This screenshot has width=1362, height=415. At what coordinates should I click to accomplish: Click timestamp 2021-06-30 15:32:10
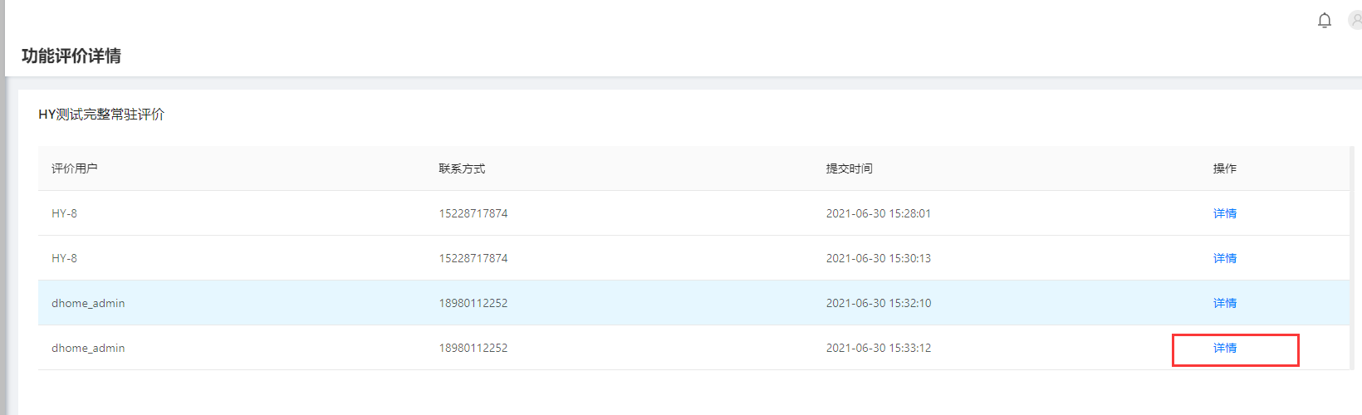coord(879,303)
